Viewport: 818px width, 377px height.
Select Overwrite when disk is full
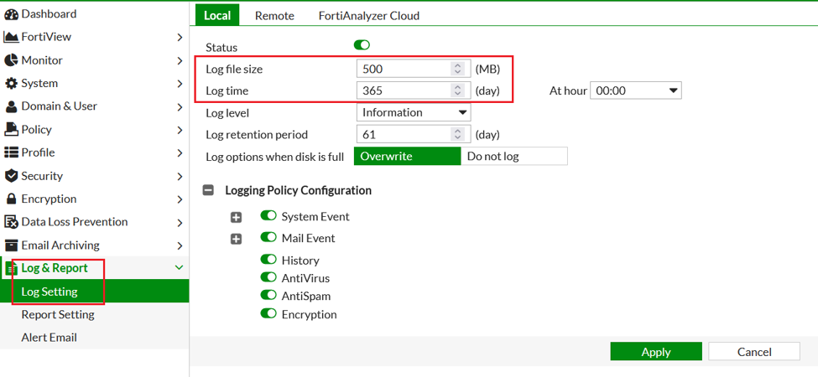pos(408,156)
